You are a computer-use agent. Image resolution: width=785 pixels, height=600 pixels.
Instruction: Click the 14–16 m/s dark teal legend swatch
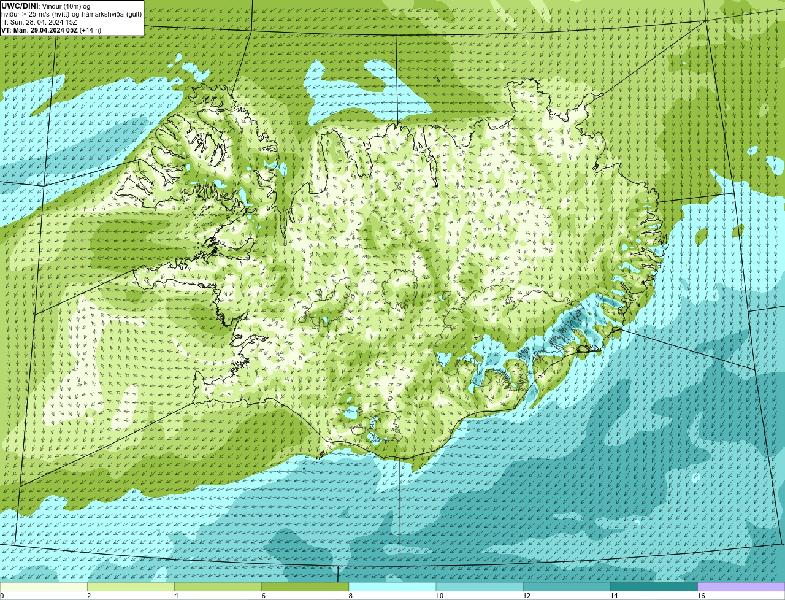point(654,587)
